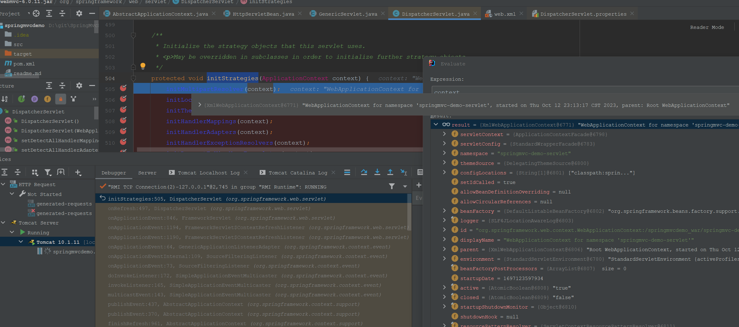Click the initStrategies breadcrumb
Screen dimensions: 739x327
click(270, 2)
